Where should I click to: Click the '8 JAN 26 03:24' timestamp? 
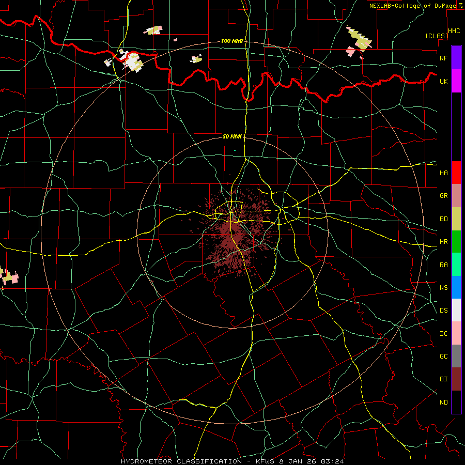[312, 461]
